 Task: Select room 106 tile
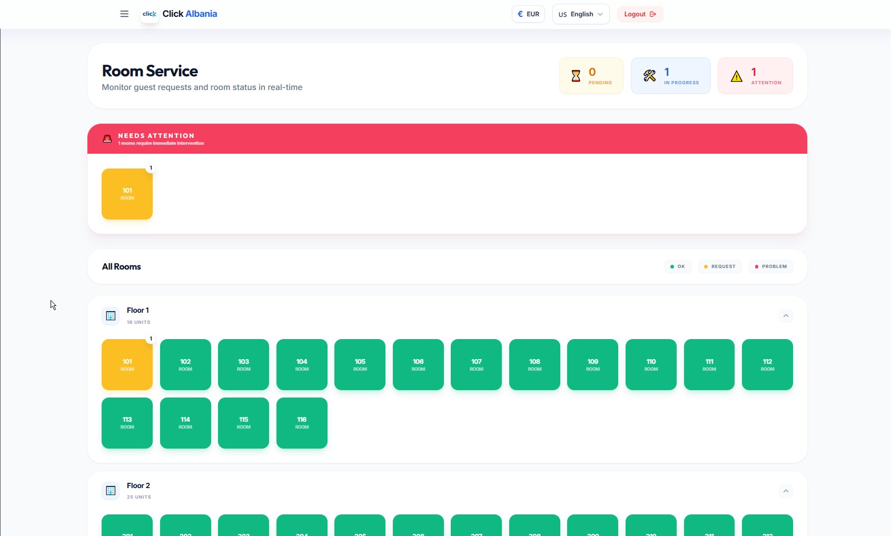point(418,365)
